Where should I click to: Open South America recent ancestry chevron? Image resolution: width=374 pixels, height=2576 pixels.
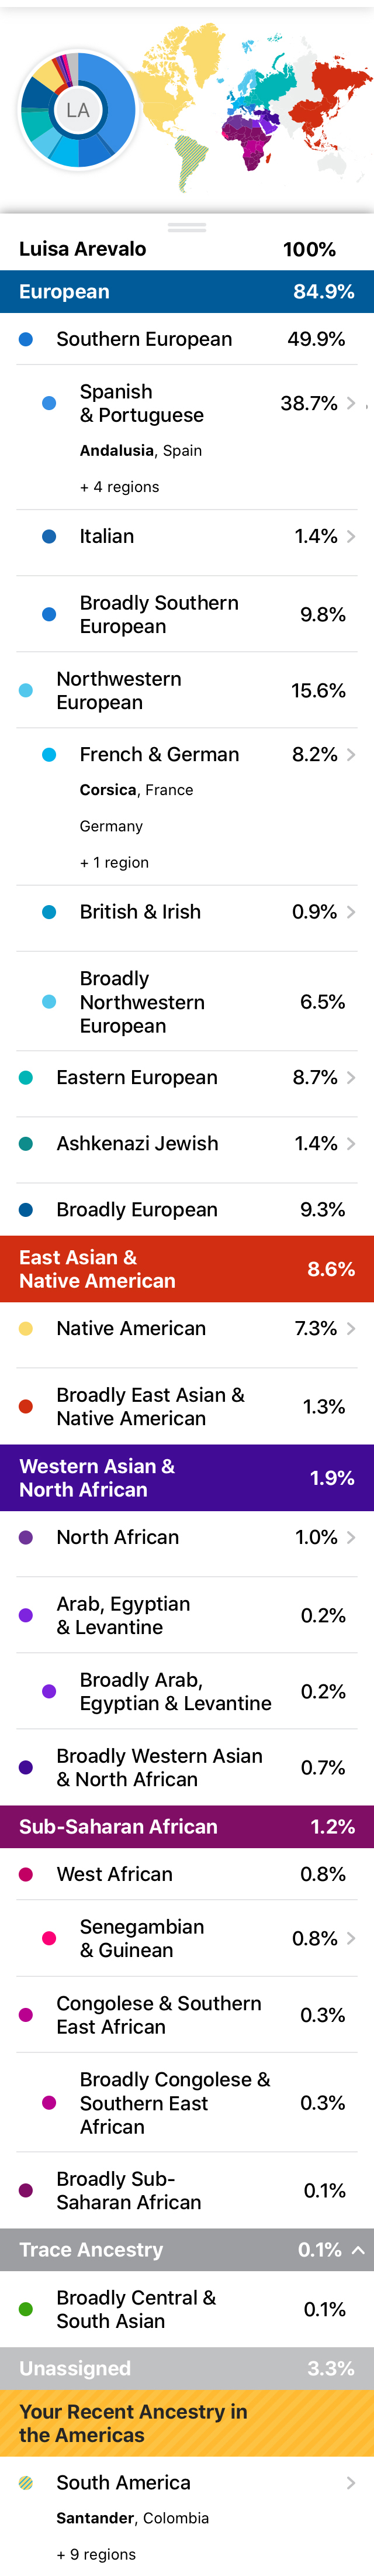(x=351, y=2483)
